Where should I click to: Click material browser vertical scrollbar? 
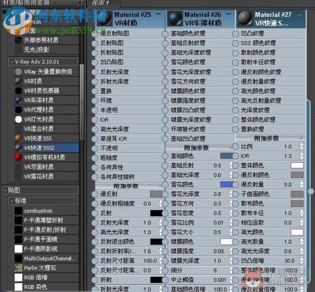[82, 102]
